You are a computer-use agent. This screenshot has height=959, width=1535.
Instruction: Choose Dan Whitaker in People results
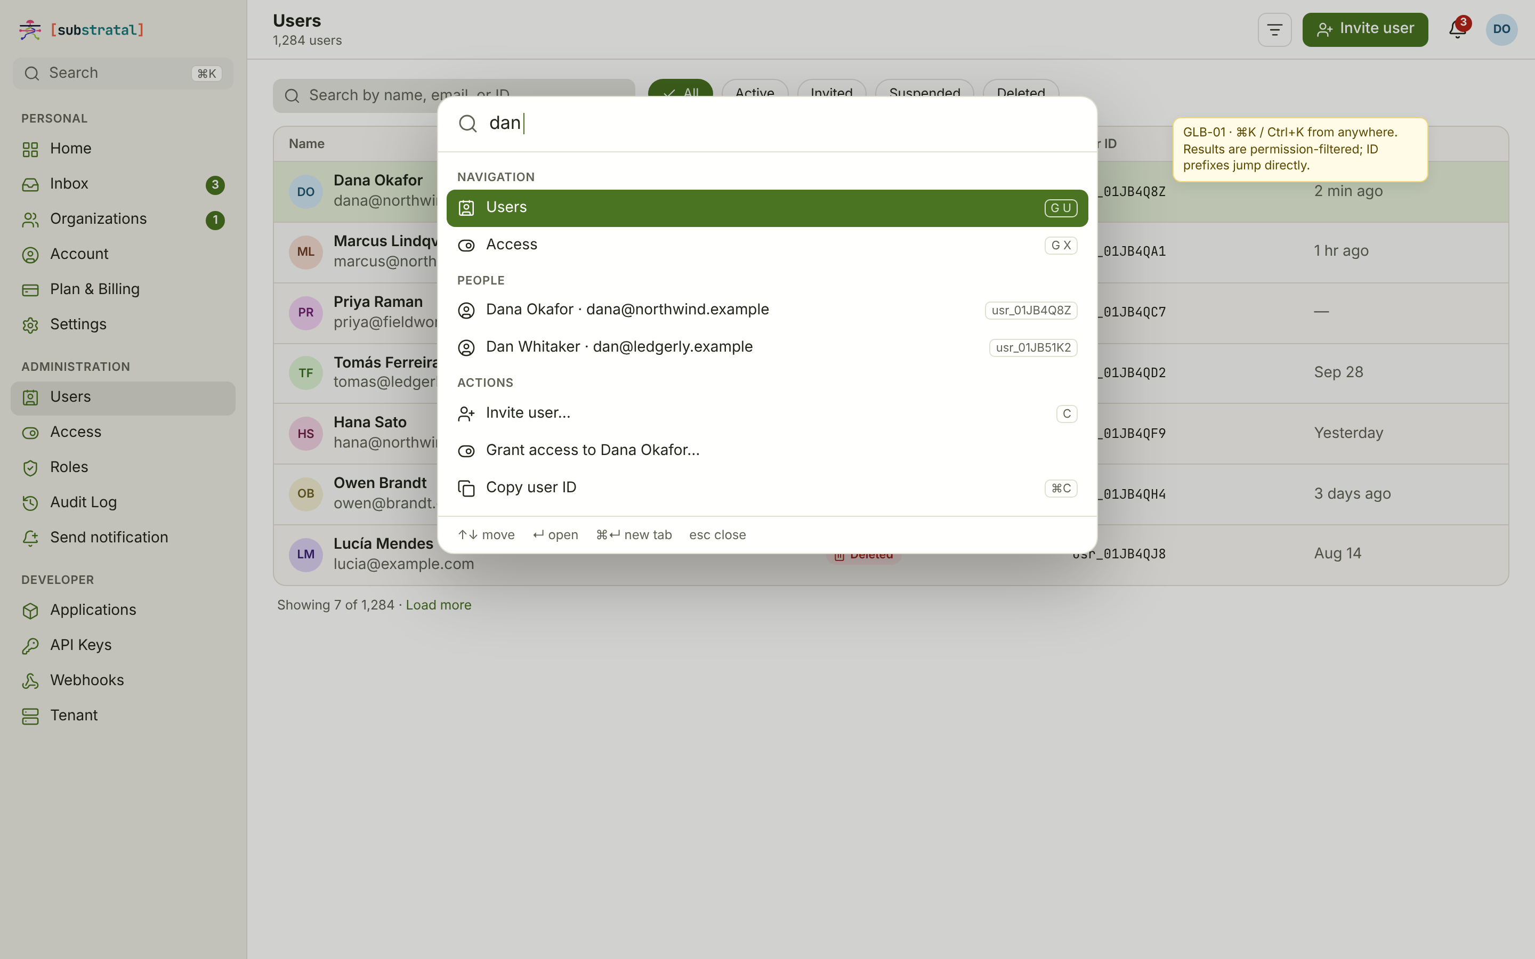pyautogui.click(x=767, y=347)
